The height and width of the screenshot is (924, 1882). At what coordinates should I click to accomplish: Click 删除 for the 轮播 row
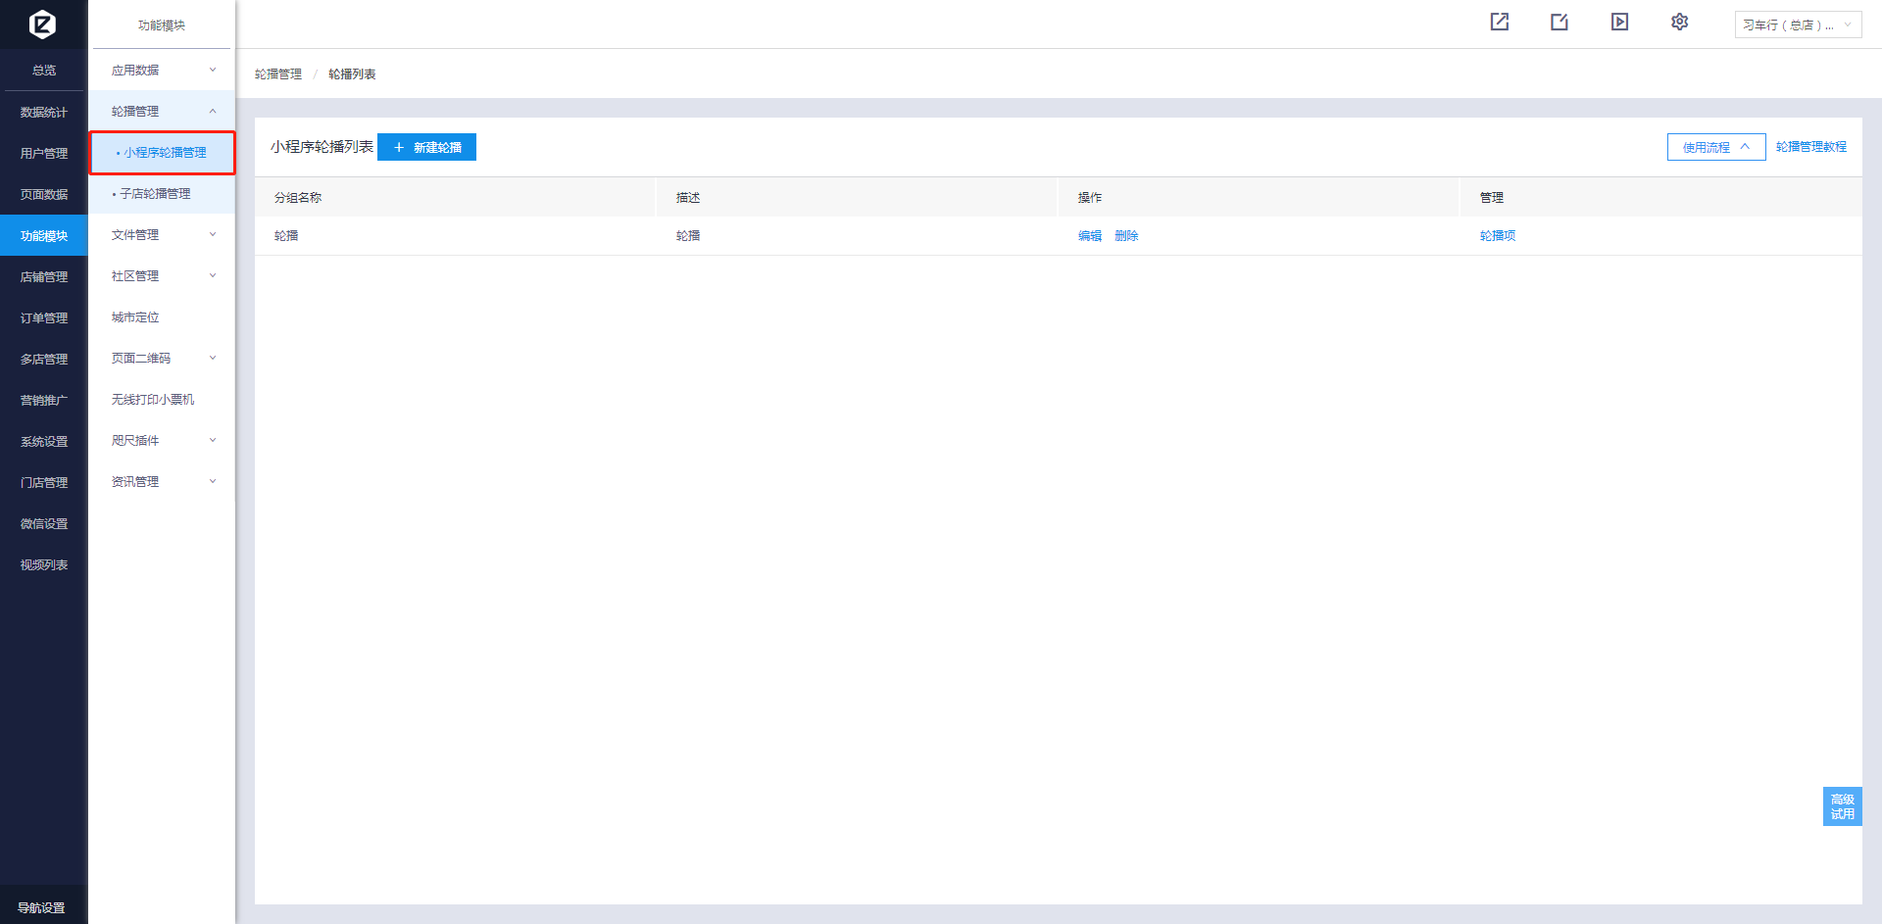[x=1126, y=236]
